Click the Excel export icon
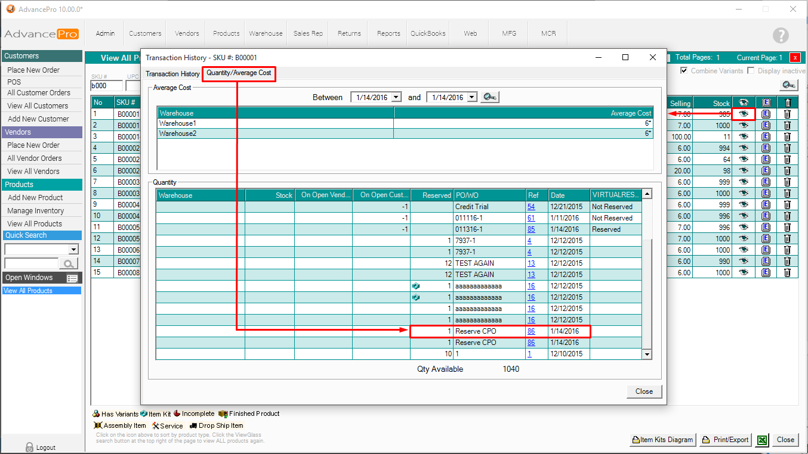 (761, 440)
